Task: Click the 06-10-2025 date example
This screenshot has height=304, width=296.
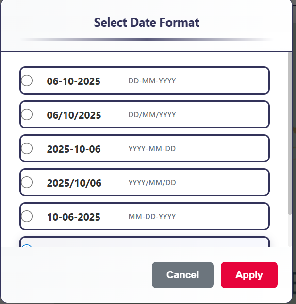Action: (74, 81)
